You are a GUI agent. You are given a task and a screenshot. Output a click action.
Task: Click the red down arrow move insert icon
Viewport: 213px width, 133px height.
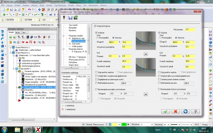pos(23,42)
